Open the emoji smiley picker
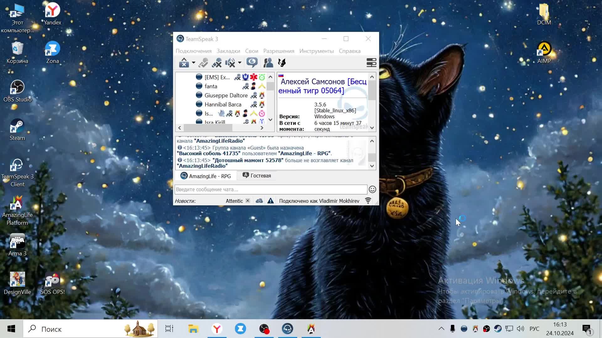This screenshot has width=602, height=338. point(372,189)
